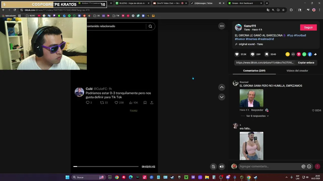Open emoji picker in comment box
The image size is (323, 181).
pyautogui.click(x=309, y=166)
